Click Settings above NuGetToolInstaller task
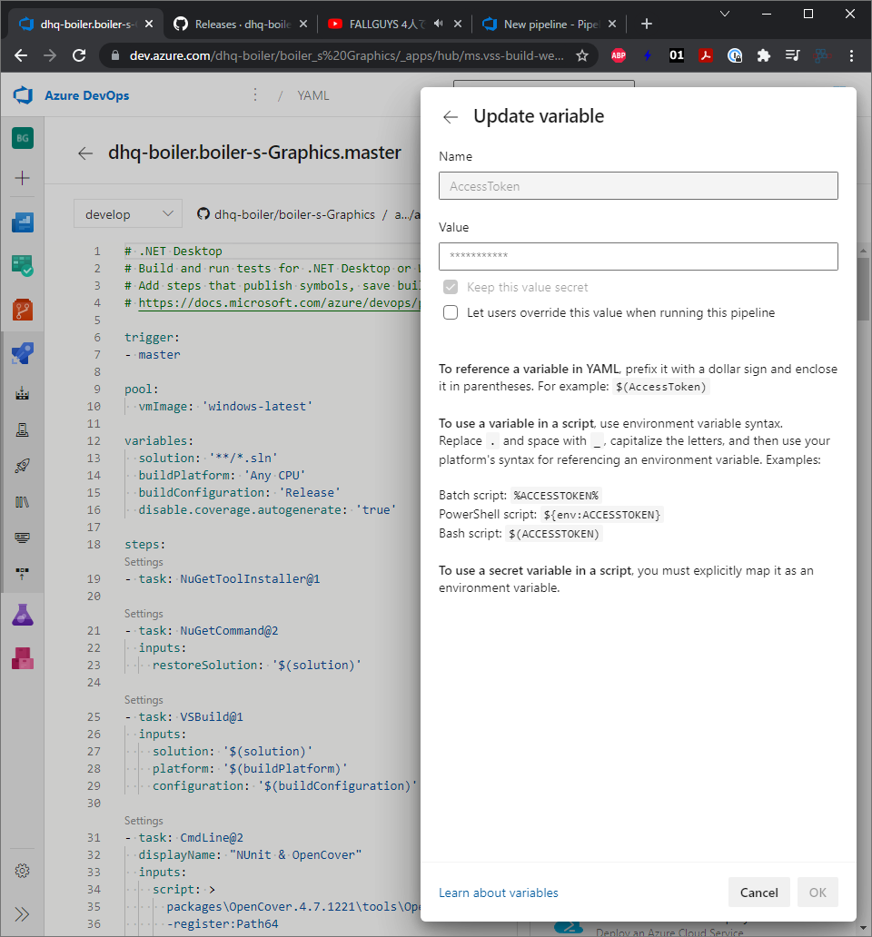The image size is (872, 937). 144,562
